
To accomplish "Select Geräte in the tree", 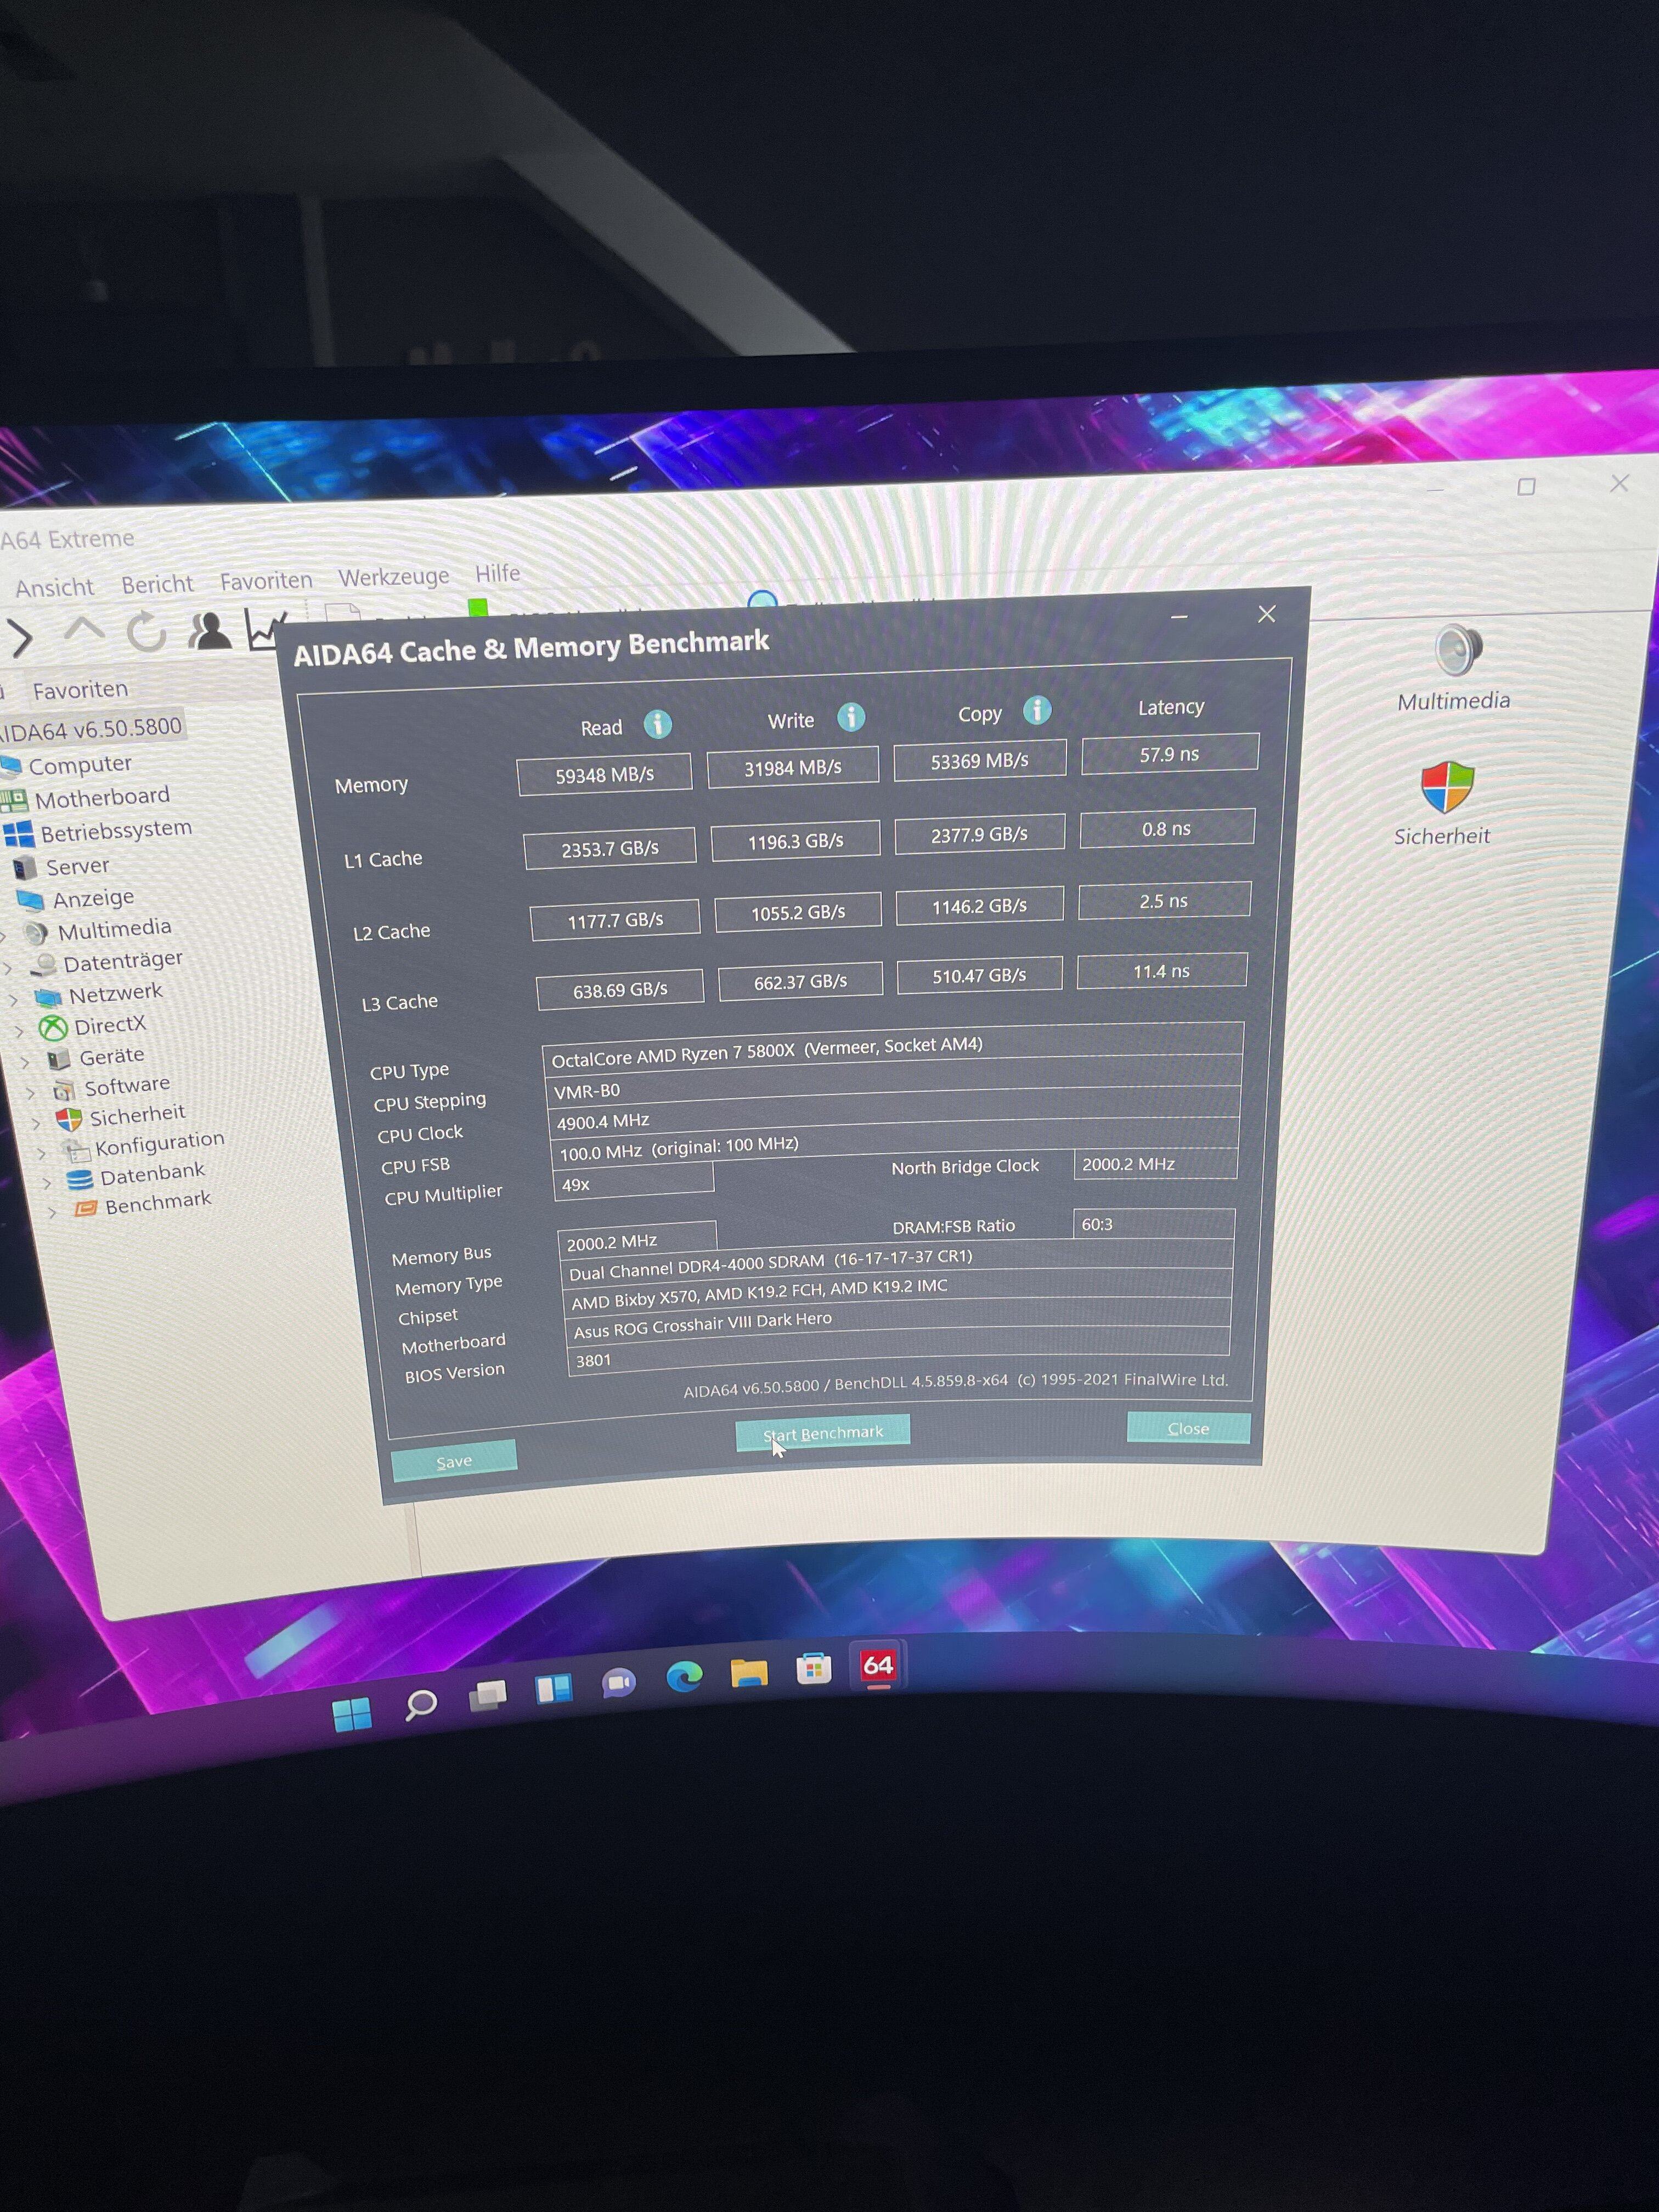I will coord(112,1056).
